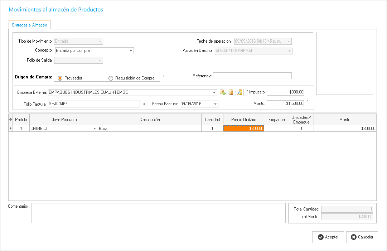Select the highlighted Precio Unitario cell
This screenshot has height=251, width=387.
point(243,128)
